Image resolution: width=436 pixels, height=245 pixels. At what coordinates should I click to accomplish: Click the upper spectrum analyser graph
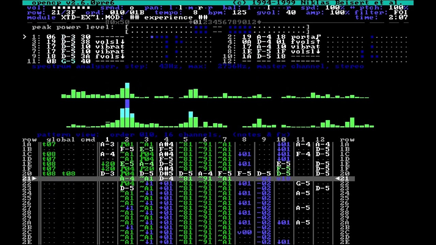(x=215, y=91)
